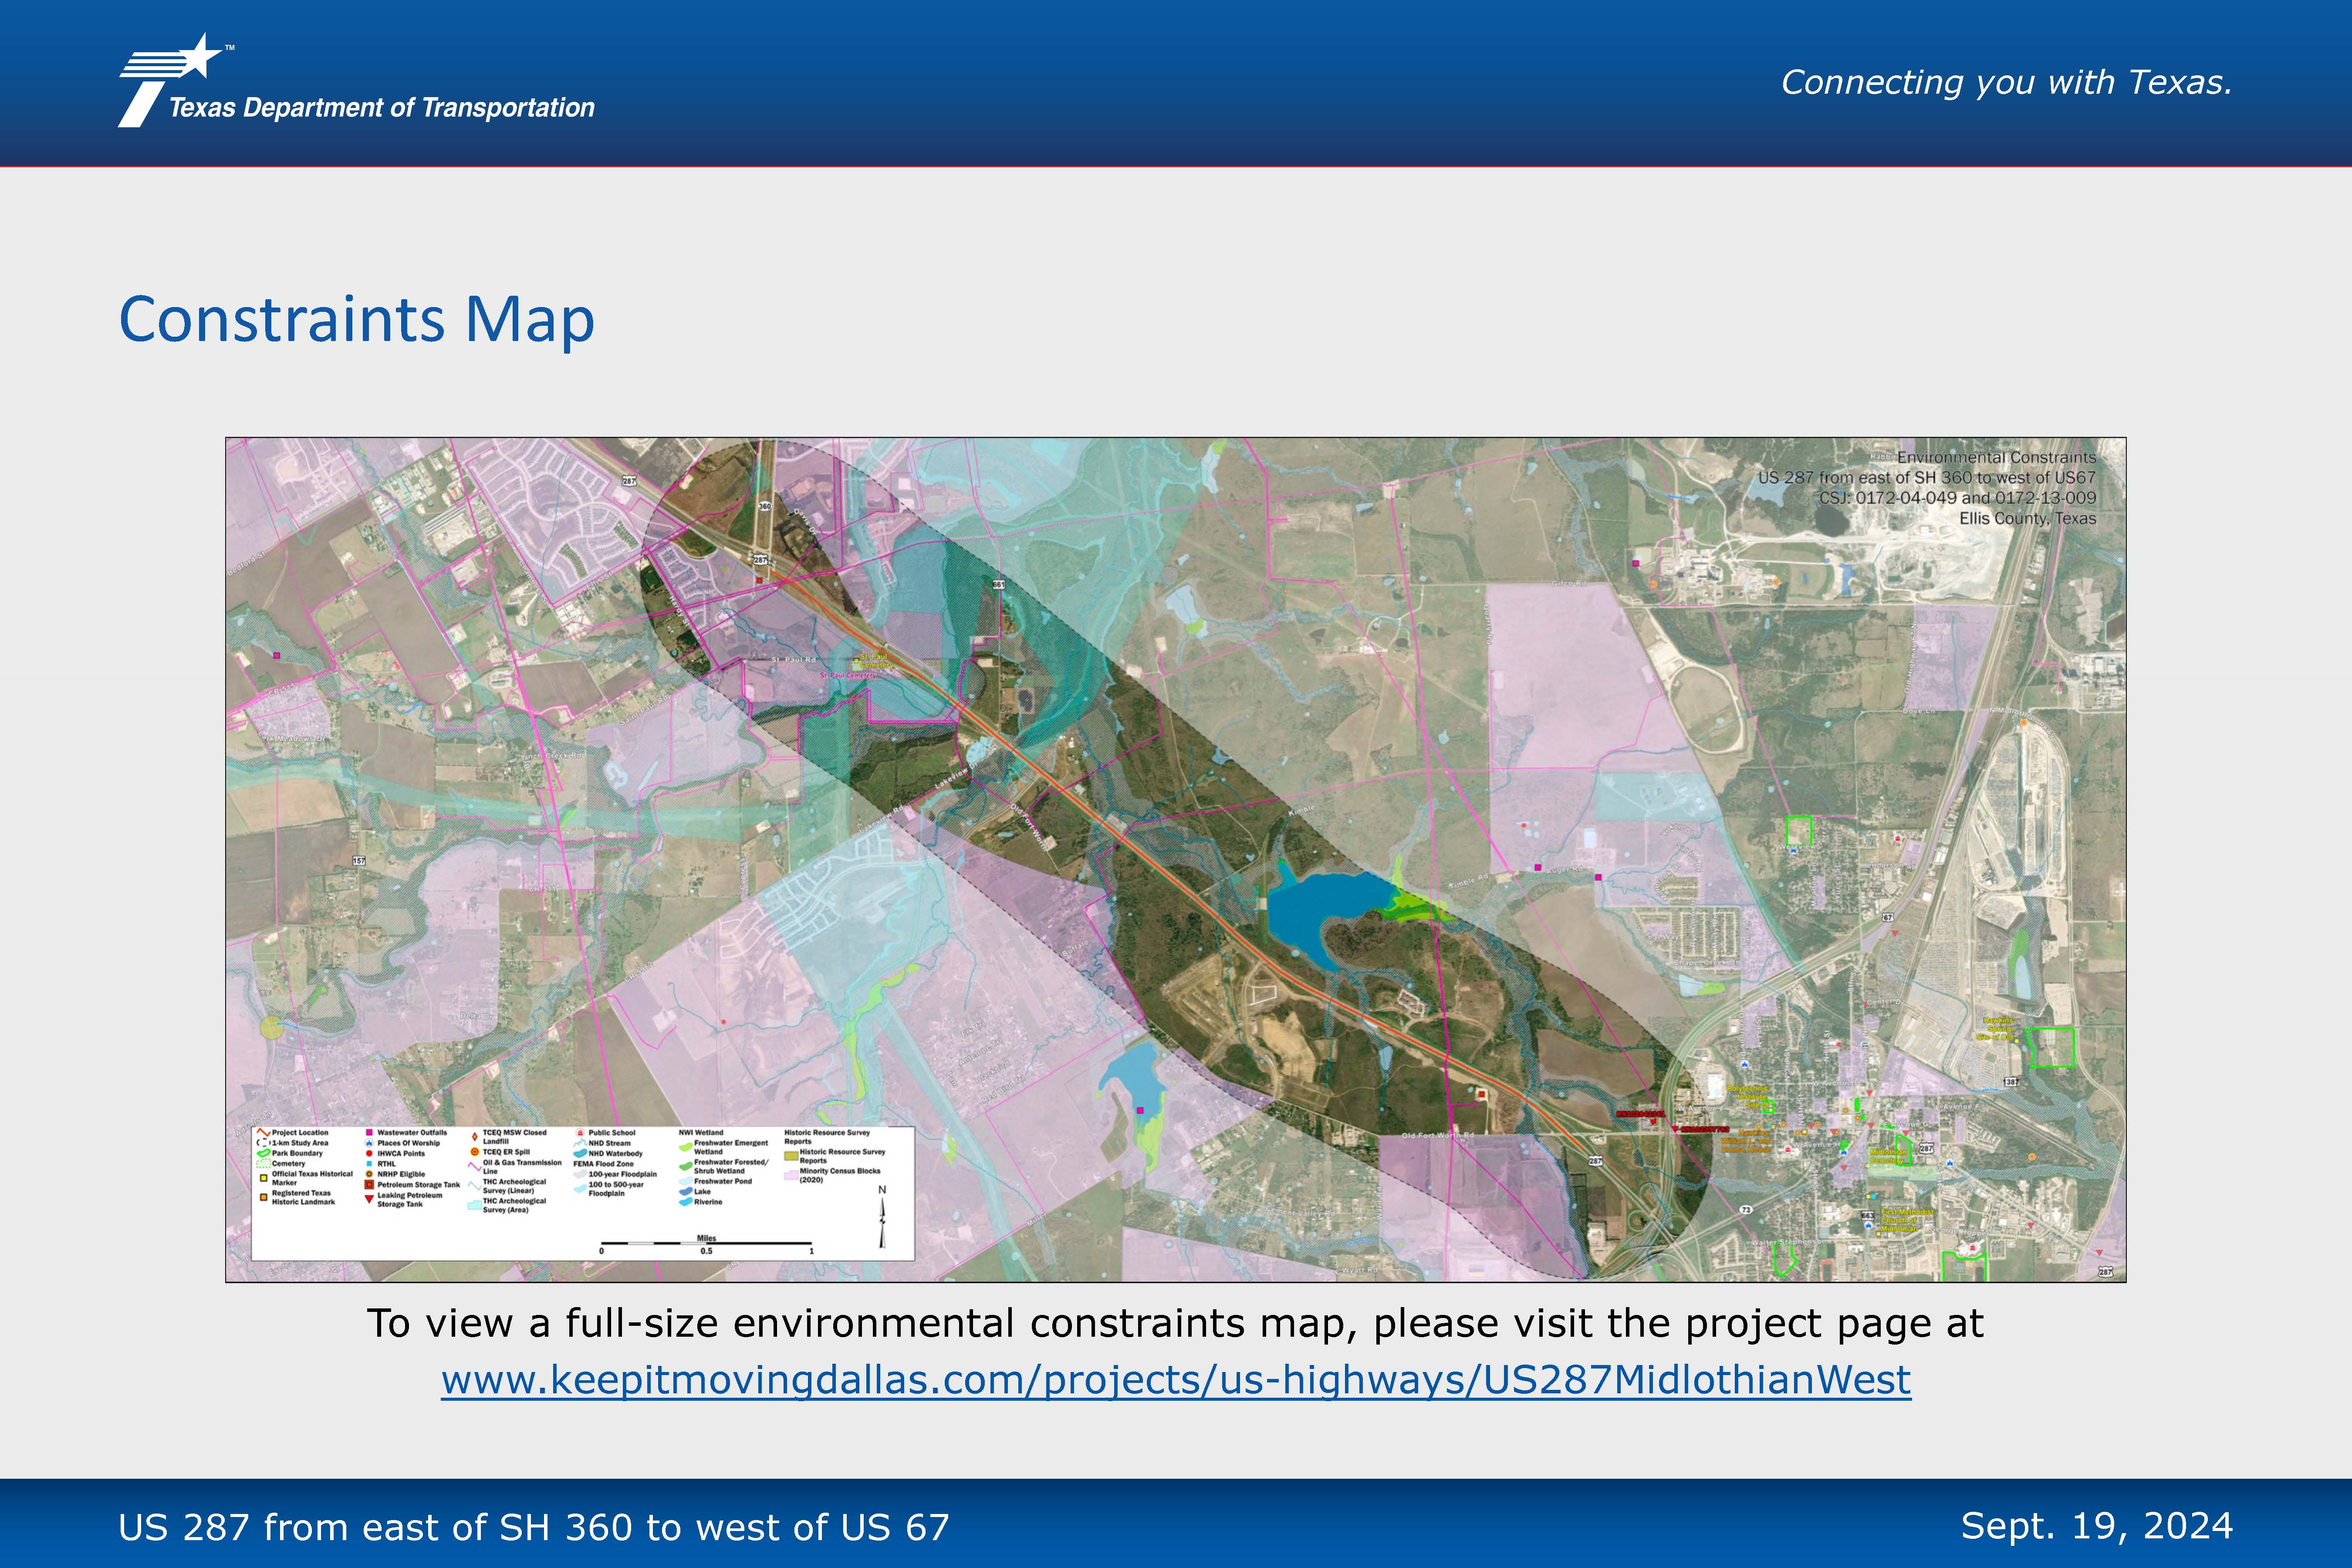Click the TCEQ ER Spill legend symbol
Viewport: 2352px width, 1568px height.
[x=475, y=1152]
